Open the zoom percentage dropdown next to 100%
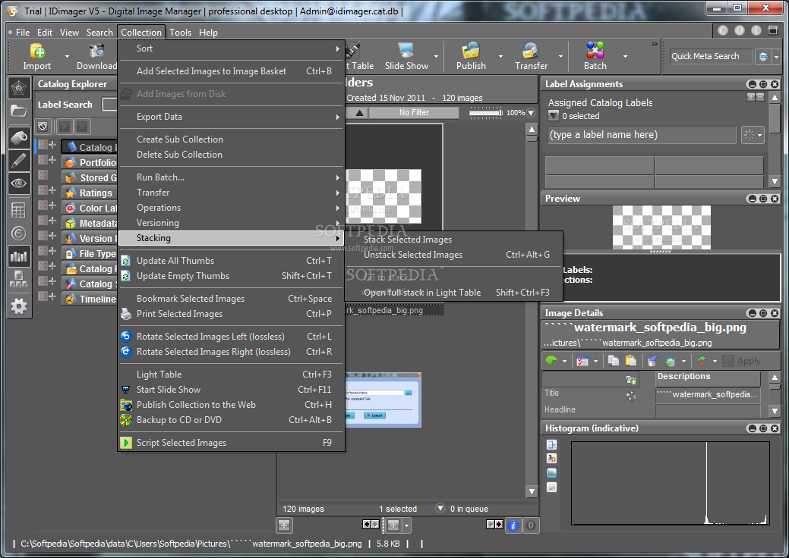 (x=530, y=113)
